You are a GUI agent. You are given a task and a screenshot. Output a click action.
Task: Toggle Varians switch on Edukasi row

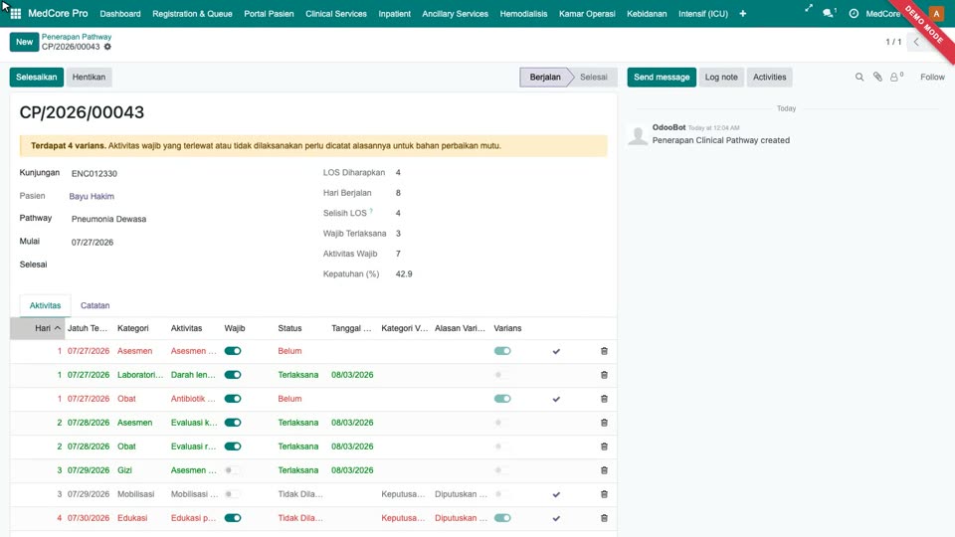(x=502, y=518)
